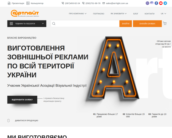Expand the Як замовити menu
The width and height of the screenshot is (172, 138).
coord(118,14)
